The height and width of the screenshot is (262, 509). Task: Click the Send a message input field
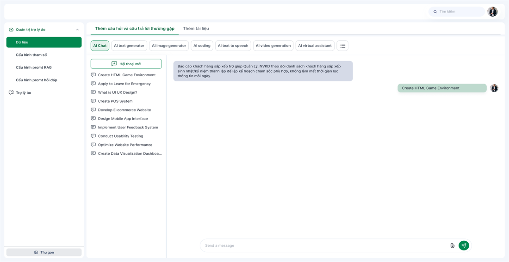tap(324, 245)
